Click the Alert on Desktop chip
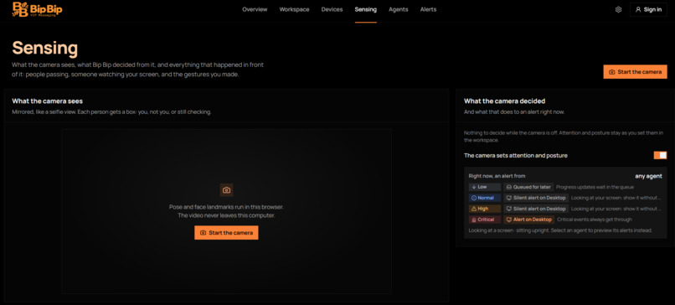675x305 pixels. point(528,220)
